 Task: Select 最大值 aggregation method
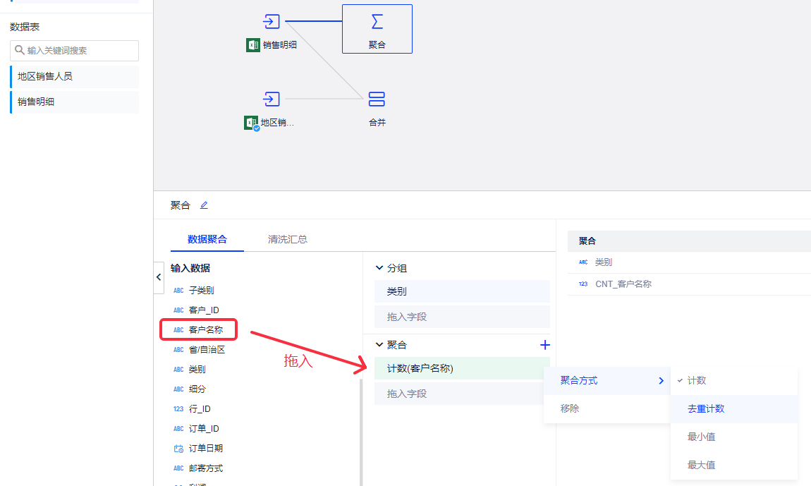click(702, 465)
